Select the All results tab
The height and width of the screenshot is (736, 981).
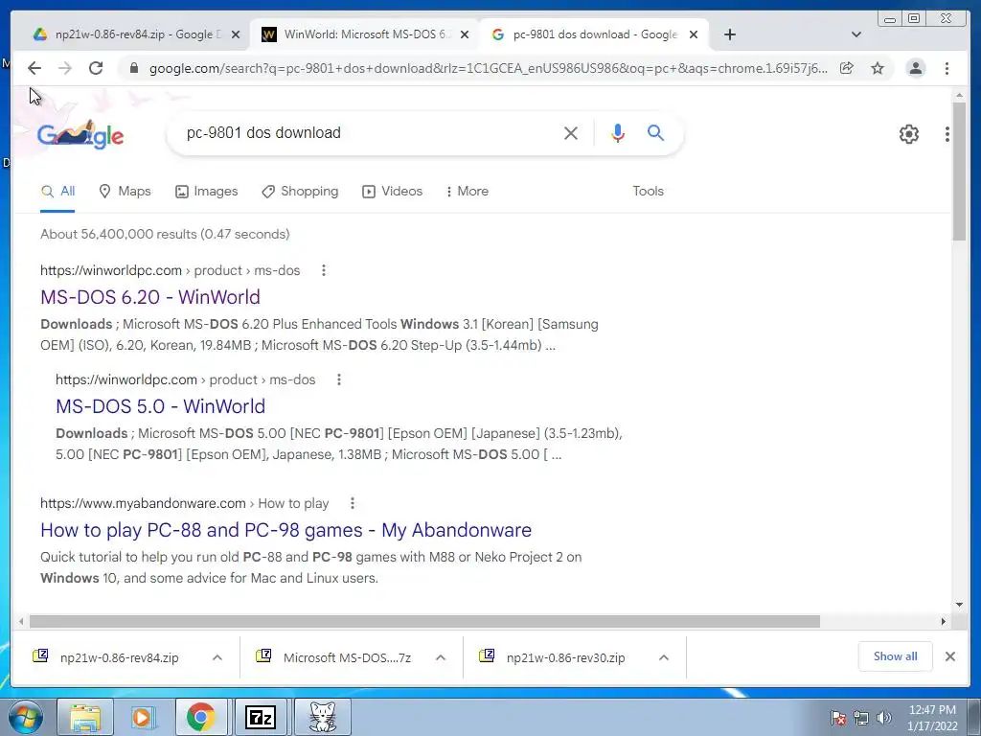(x=57, y=192)
